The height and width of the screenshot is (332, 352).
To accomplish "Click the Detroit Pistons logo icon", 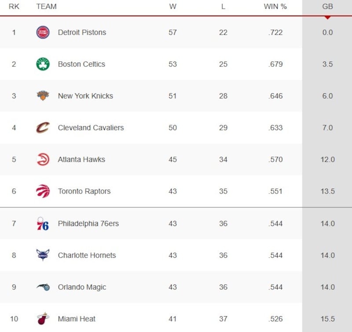I will [43, 32].
